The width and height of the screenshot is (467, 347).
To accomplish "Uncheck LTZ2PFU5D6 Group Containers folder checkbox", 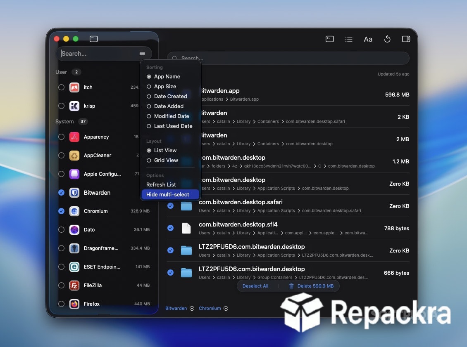I will 170,273.
